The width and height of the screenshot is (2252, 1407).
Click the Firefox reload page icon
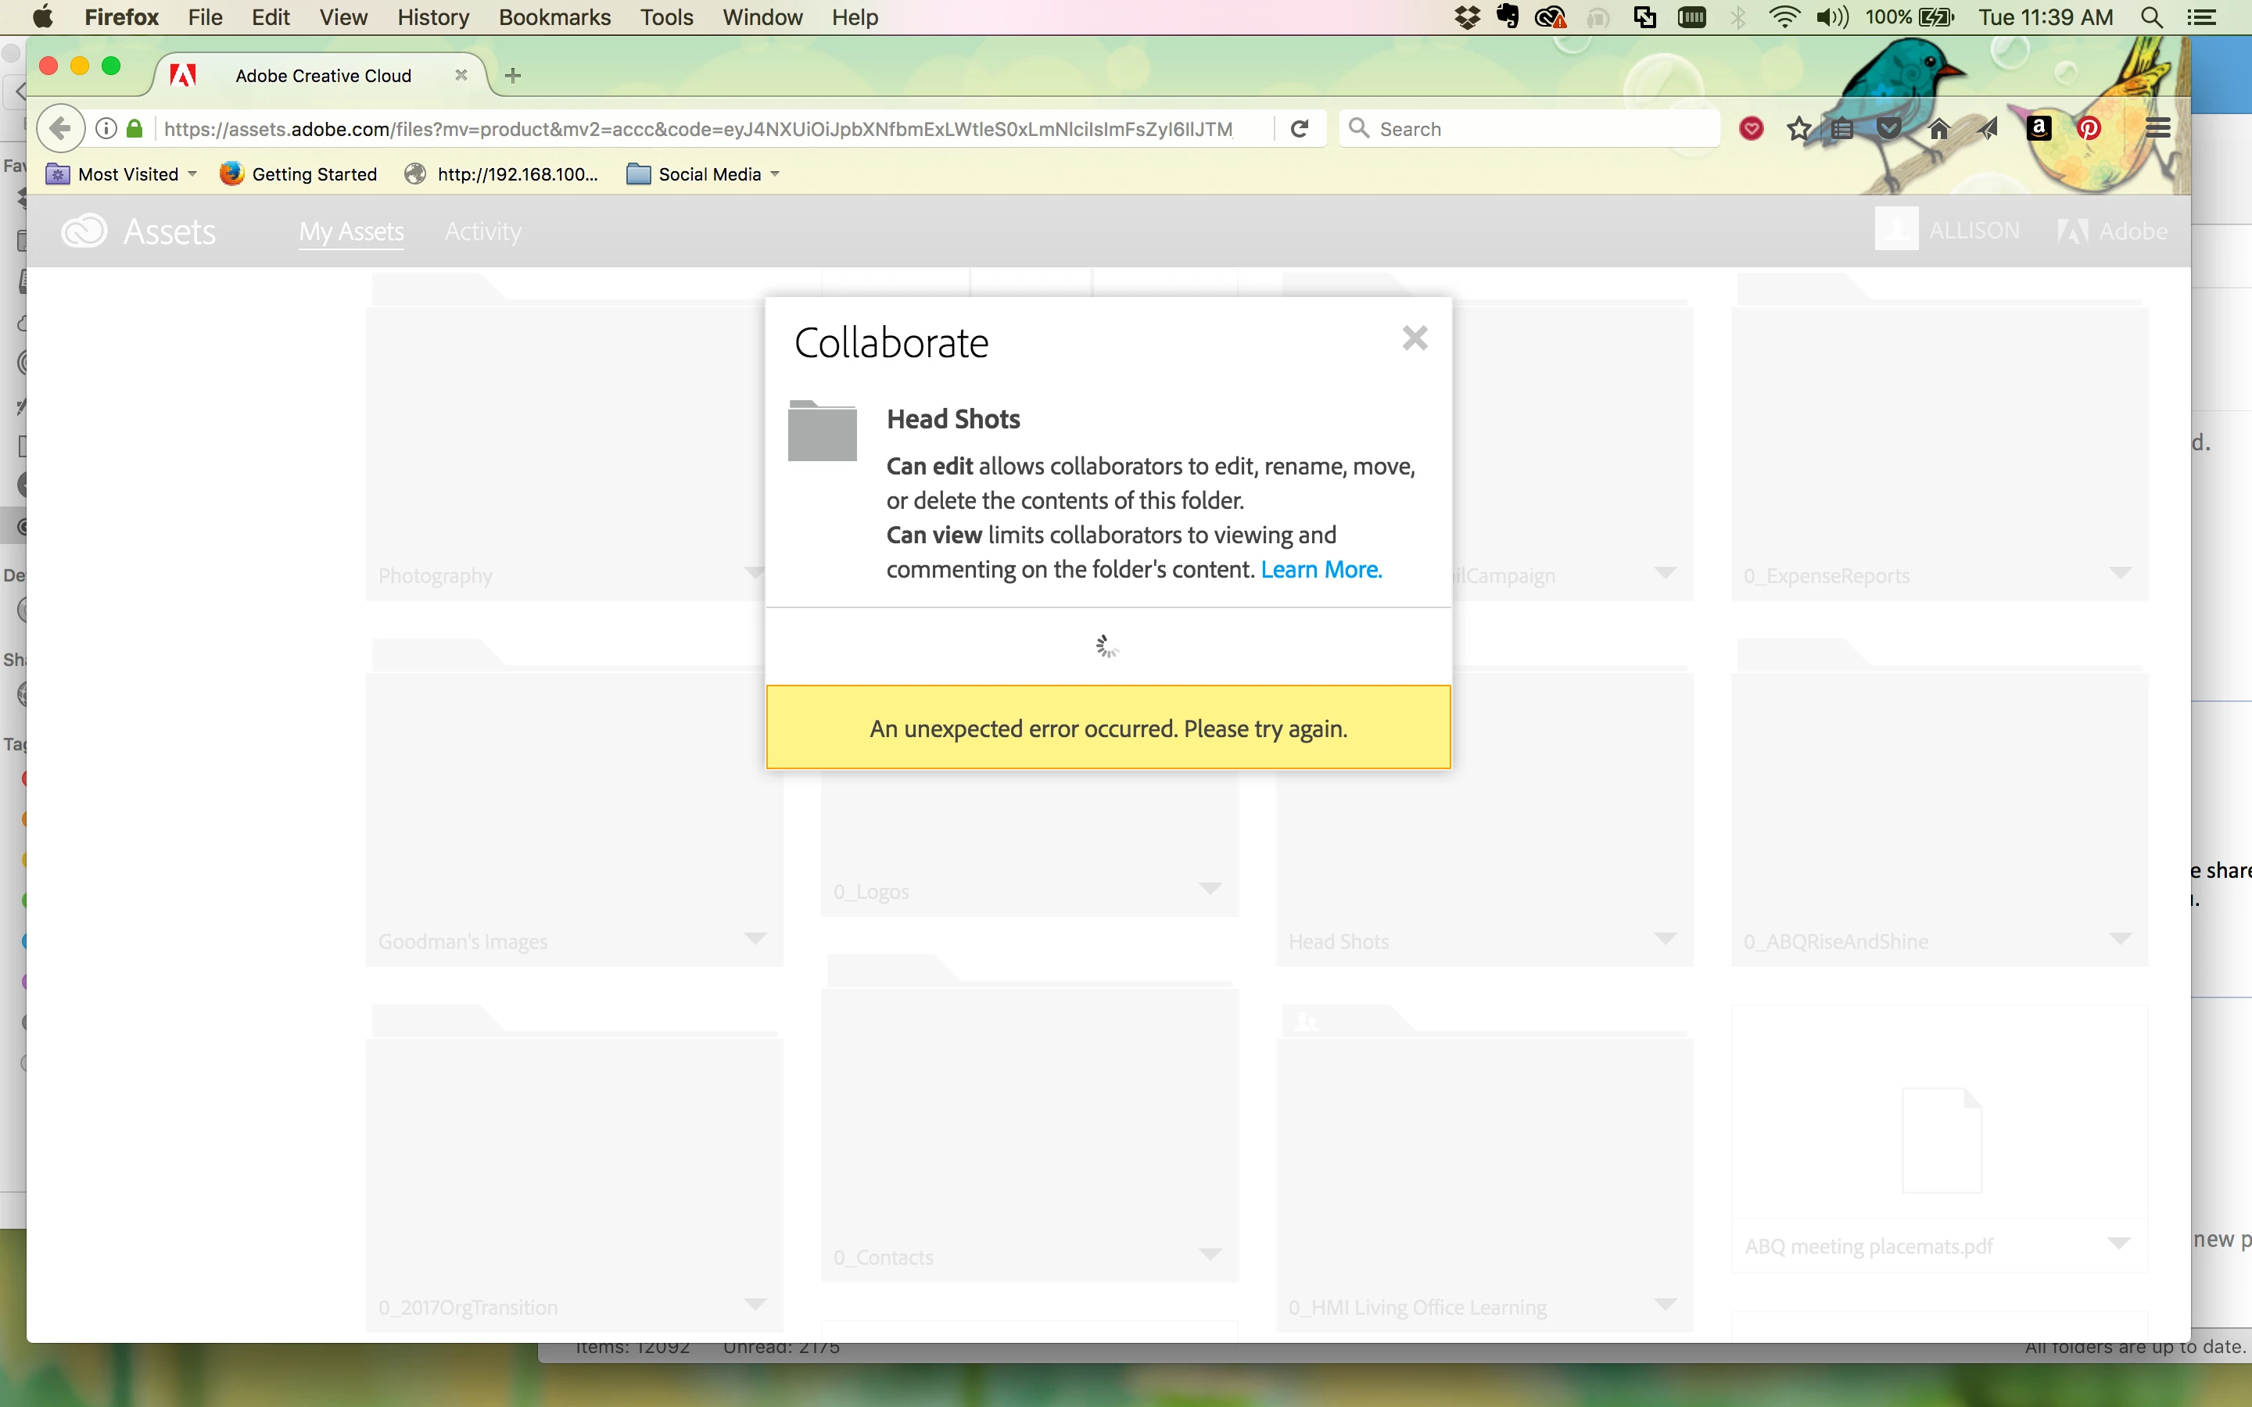pyautogui.click(x=1300, y=128)
